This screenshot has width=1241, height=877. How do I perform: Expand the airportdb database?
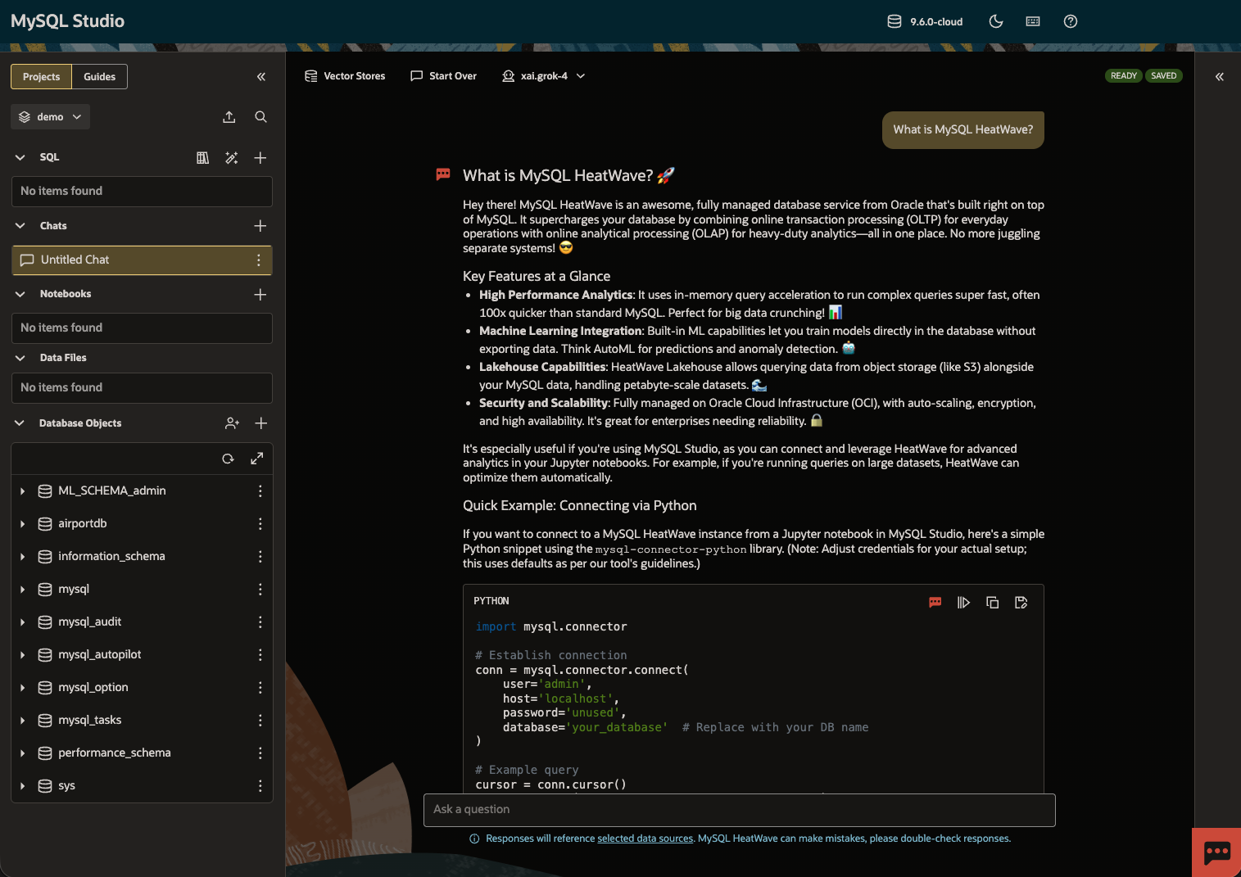point(22,523)
